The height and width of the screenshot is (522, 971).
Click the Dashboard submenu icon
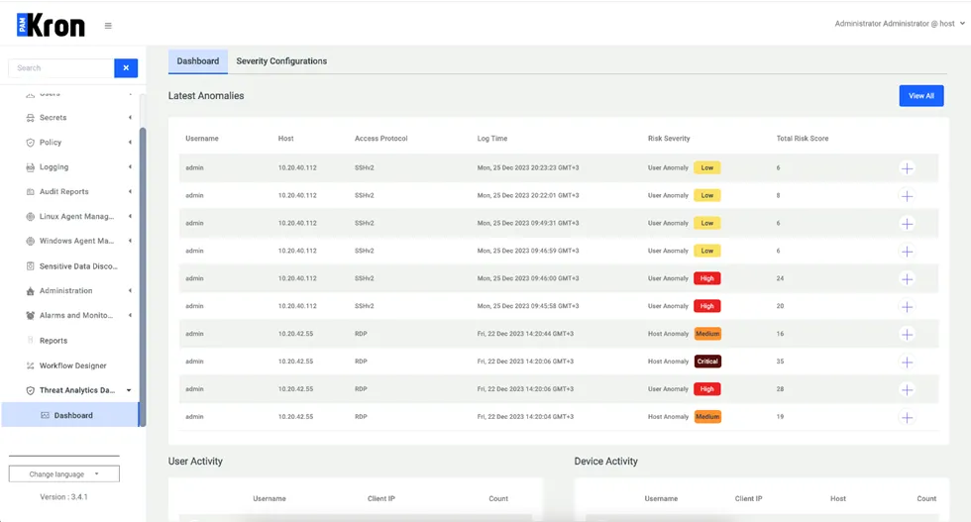tap(45, 415)
